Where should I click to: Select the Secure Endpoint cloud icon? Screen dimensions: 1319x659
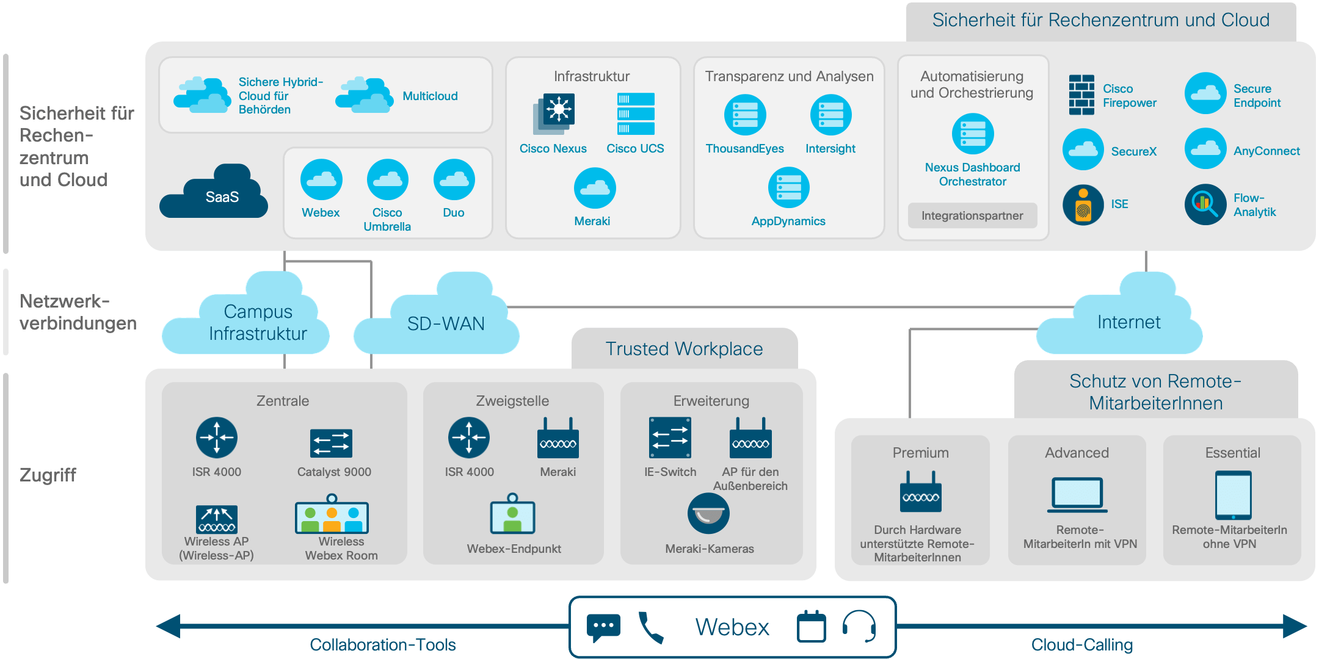click(x=1205, y=93)
